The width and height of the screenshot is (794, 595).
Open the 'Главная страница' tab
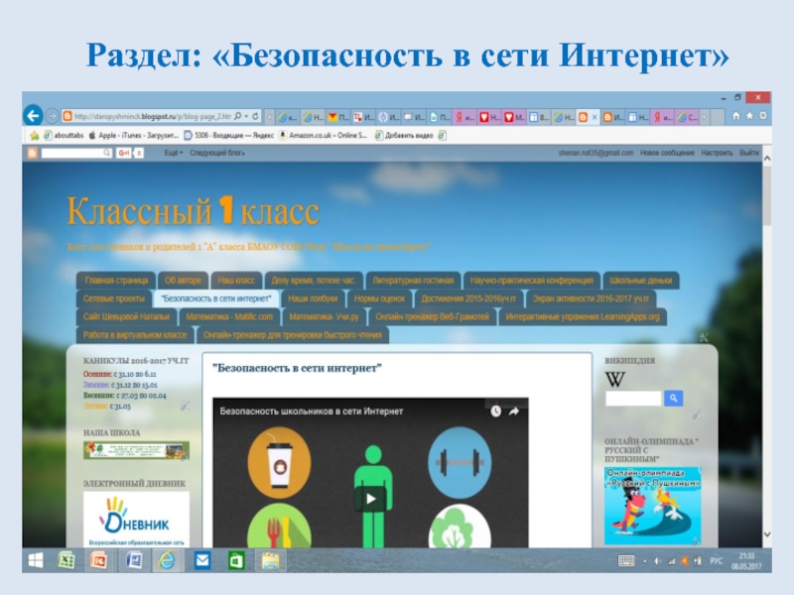click(x=116, y=280)
